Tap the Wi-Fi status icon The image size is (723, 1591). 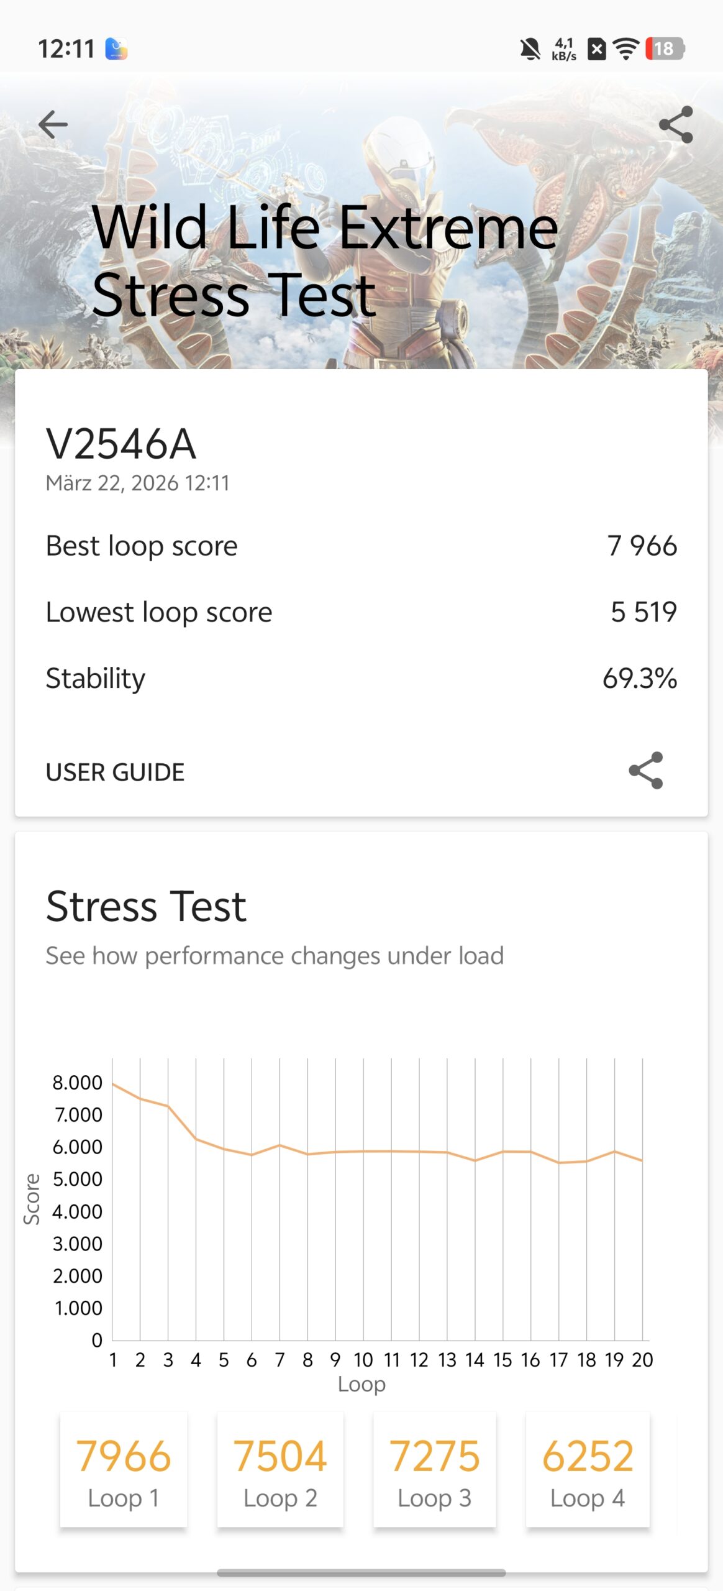(x=625, y=48)
